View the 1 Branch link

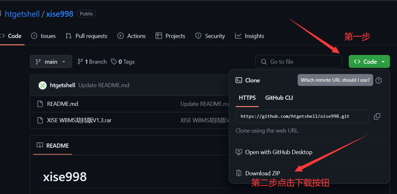point(92,62)
